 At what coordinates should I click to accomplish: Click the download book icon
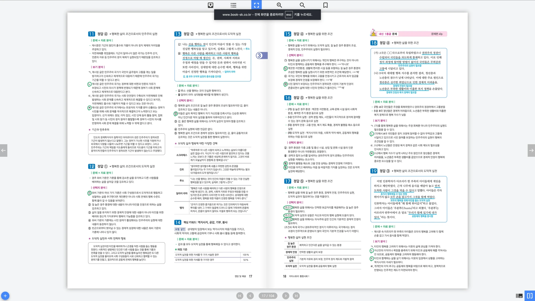click(211, 5)
